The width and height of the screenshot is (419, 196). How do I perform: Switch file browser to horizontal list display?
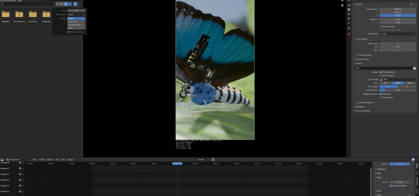pyautogui.click(x=62, y=4)
